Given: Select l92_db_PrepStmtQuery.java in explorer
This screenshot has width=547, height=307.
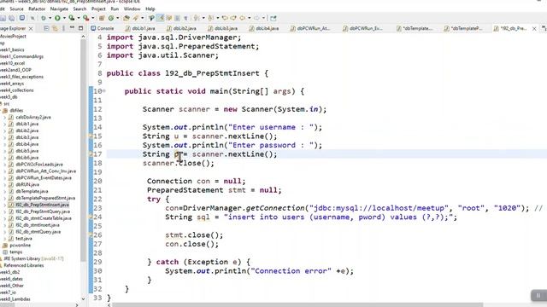Looking at the screenshot, I should [43, 211].
